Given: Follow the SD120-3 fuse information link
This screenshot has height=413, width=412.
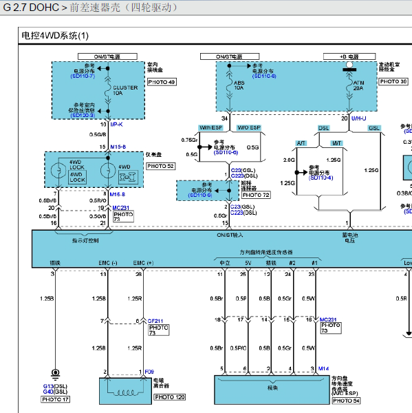Looking at the screenshot, I should (83, 116).
